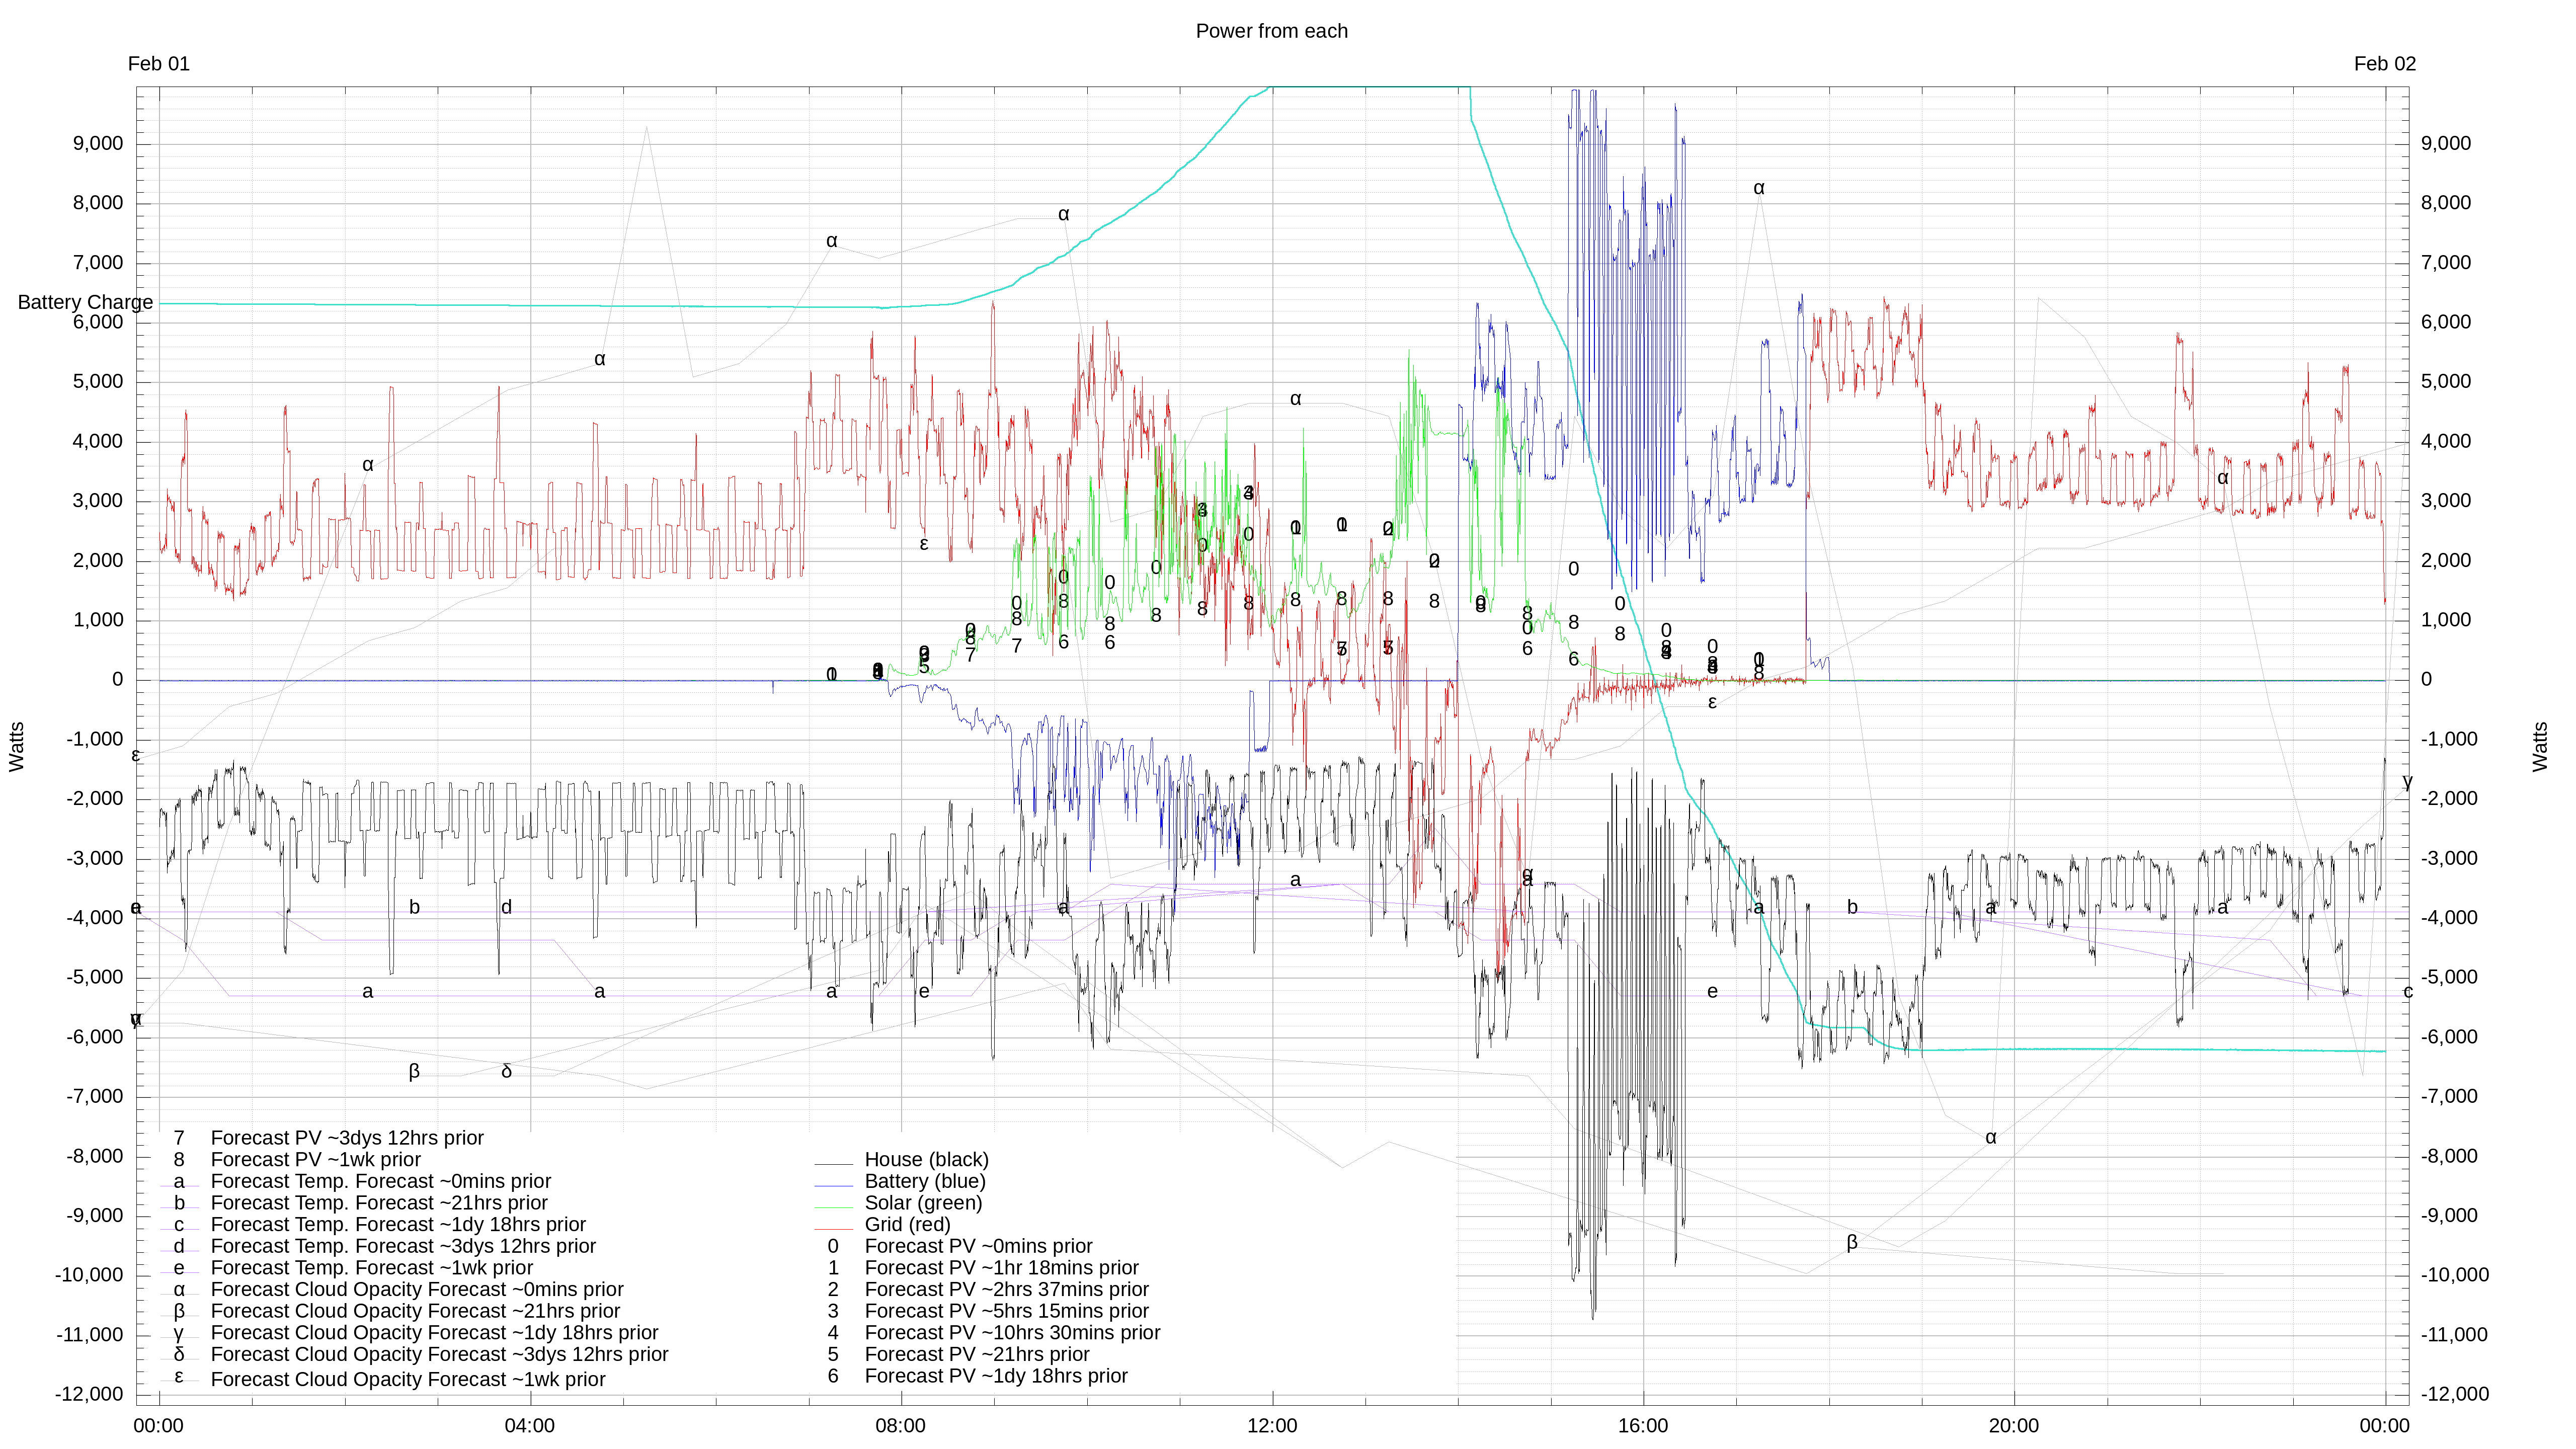Click the right '6,000' y-axis label
This screenshot has height=1449, width=2576.
pyautogui.click(x=2446, y=322)
